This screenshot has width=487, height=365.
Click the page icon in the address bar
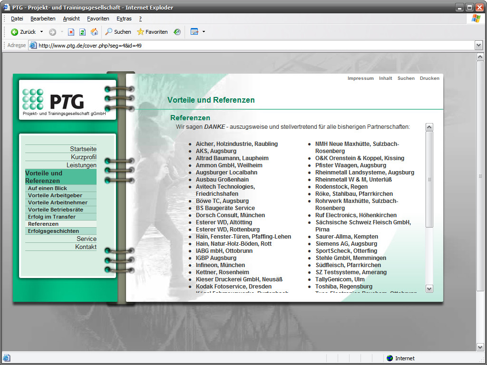(33, 45)
